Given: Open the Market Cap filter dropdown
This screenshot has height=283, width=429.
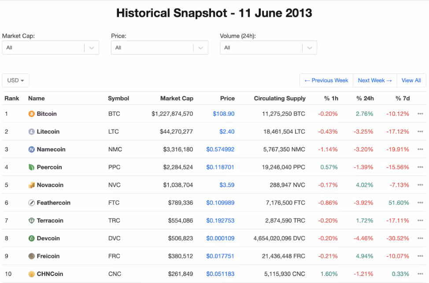Looking at the screenshot, I should pos(50,48).
